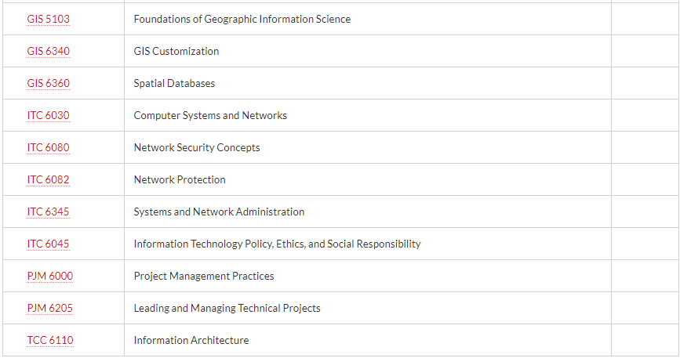Open the ITC 6030 course link
Image resolution: width=680 pixels, height=358 pixels.
click(48, 115)
